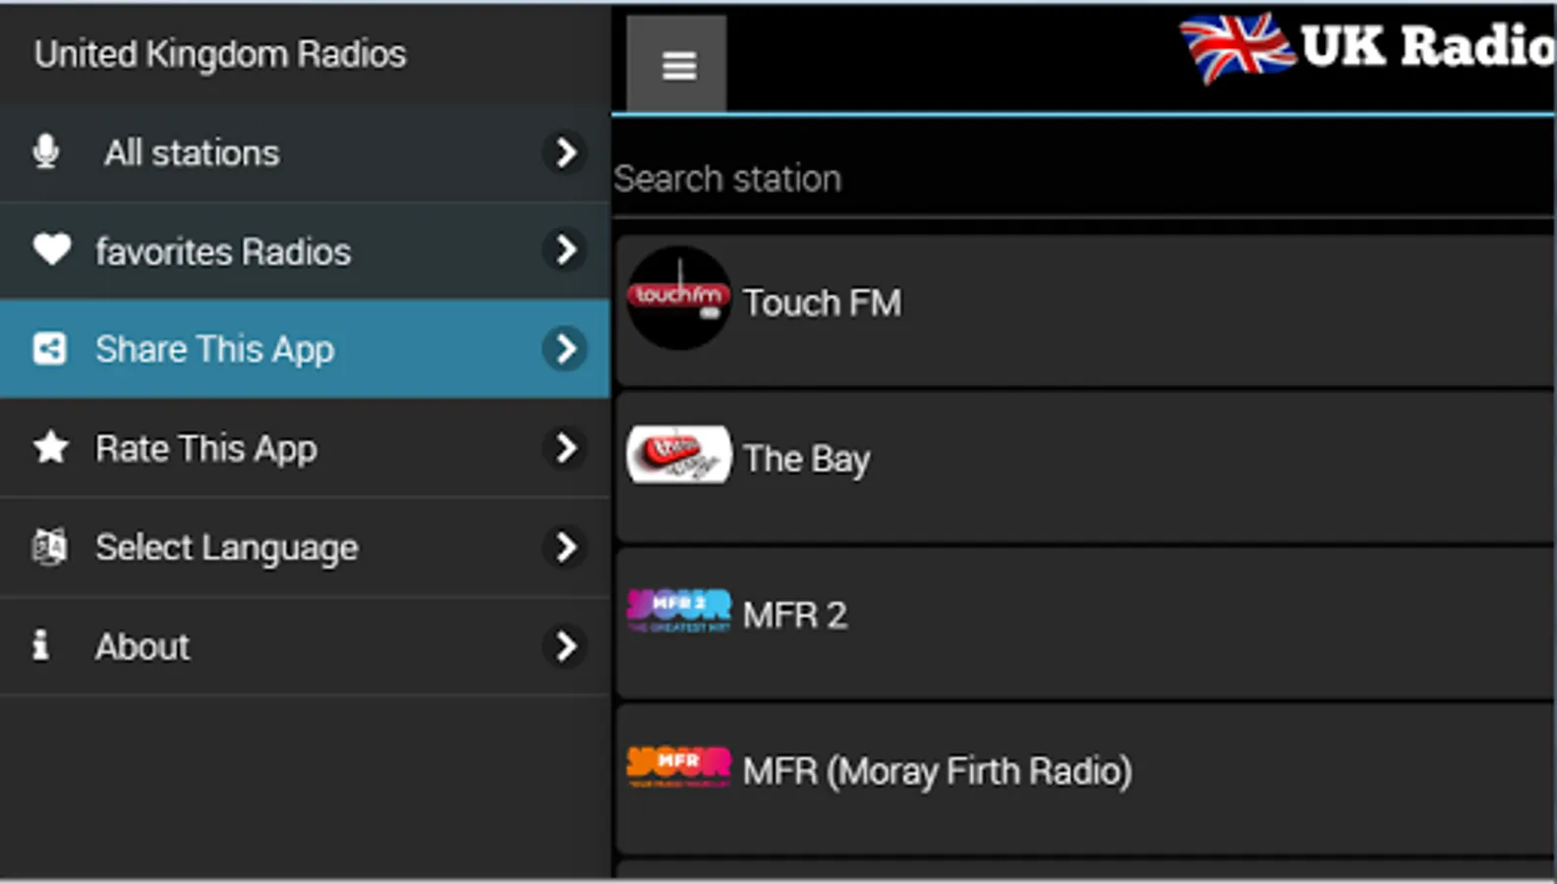Image resolution: width=1557 pixels, height=884 pixels.
Task: Open the About menu item
Action: click(x=305, y=646)
